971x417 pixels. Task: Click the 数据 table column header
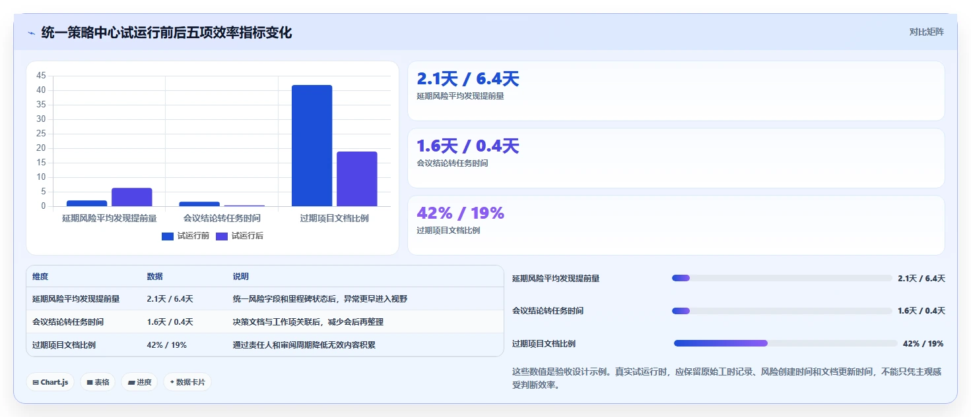pos(154,277)
